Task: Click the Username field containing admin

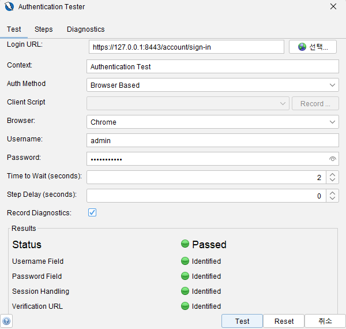Action: (x=212, y=141)
